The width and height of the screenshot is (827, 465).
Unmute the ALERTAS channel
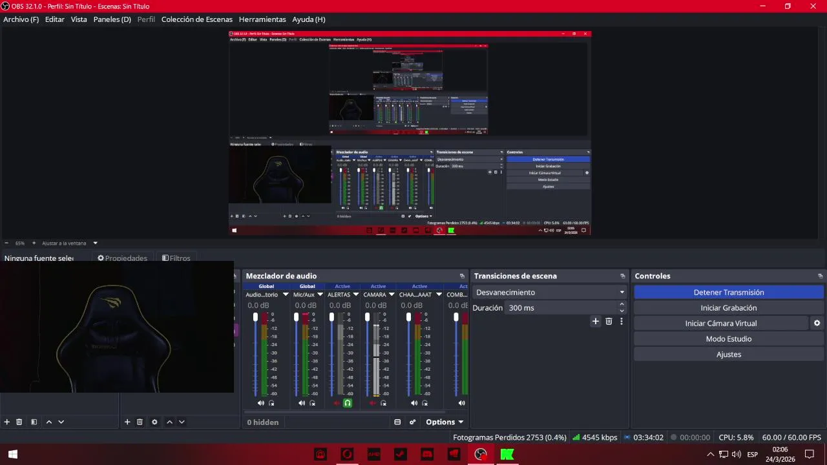[x=337, y=403]
